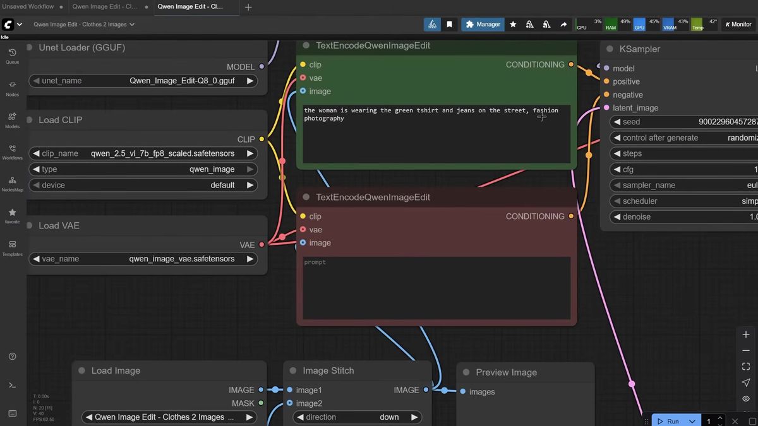The image size is (758, 426).
Task: Edit the seed value field
Action: pos(684,122)
